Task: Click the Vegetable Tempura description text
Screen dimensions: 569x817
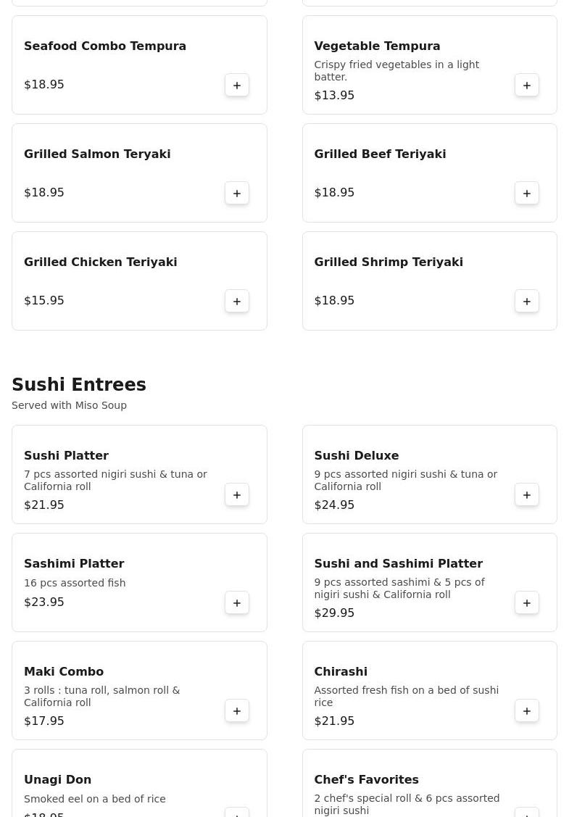Action: (x=396, y=71)
